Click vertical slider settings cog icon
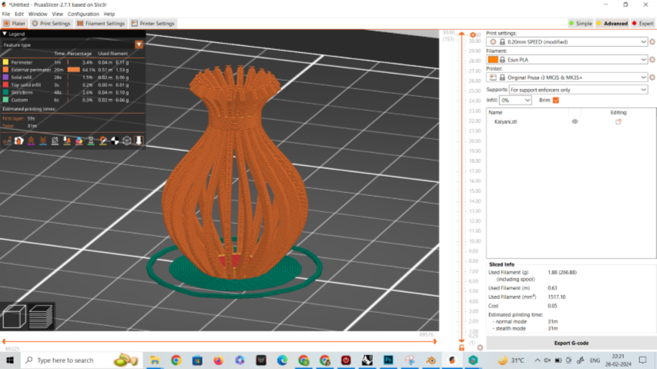Image resolution: width=657 pixels, height=369 pixels. click(x=480, y=347)
